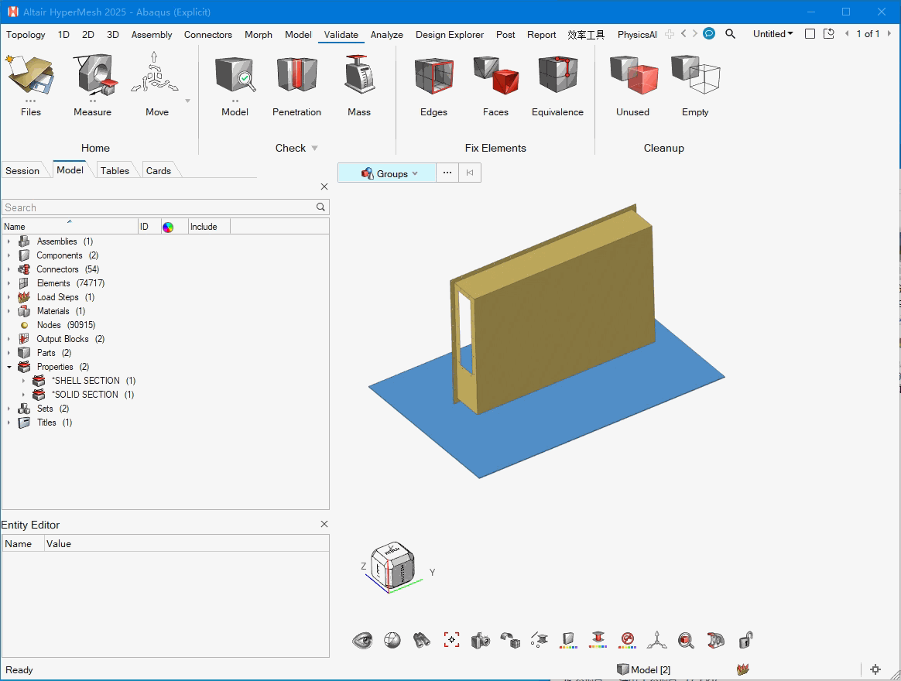The height and width of the screenshot is (681, 901).
Task: Click the red bracket fit-view icon
Action: [451, 640]
